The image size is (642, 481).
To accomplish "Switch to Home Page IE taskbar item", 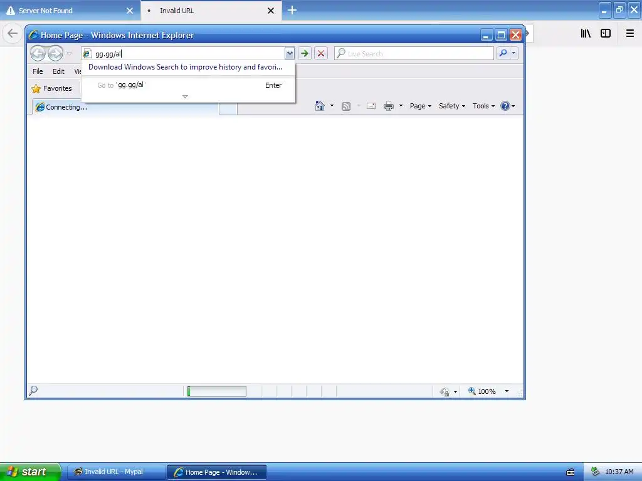I will point(217,472).
